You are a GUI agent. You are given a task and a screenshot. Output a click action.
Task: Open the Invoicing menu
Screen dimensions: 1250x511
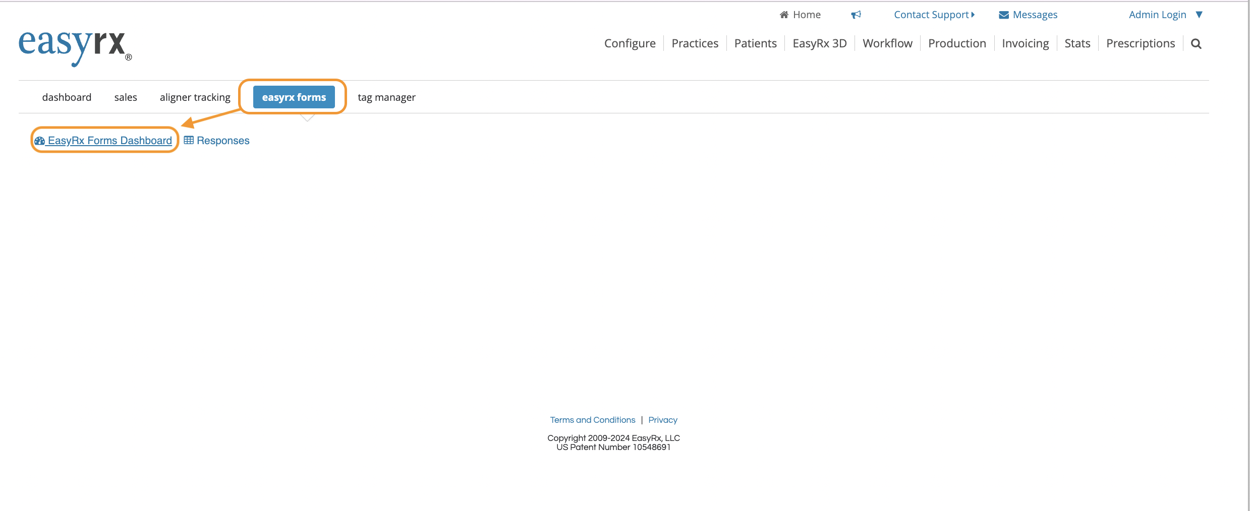1026,43
